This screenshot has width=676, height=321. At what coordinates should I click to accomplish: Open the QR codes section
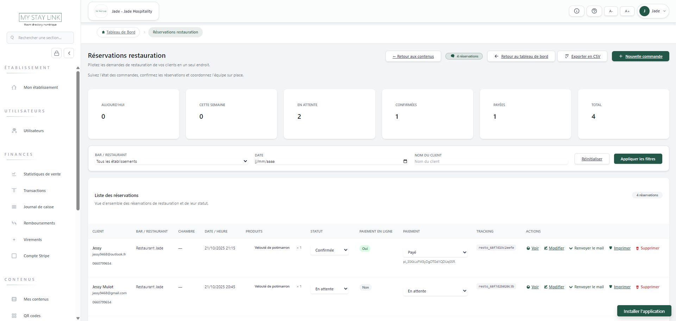[x=32, y=316]
